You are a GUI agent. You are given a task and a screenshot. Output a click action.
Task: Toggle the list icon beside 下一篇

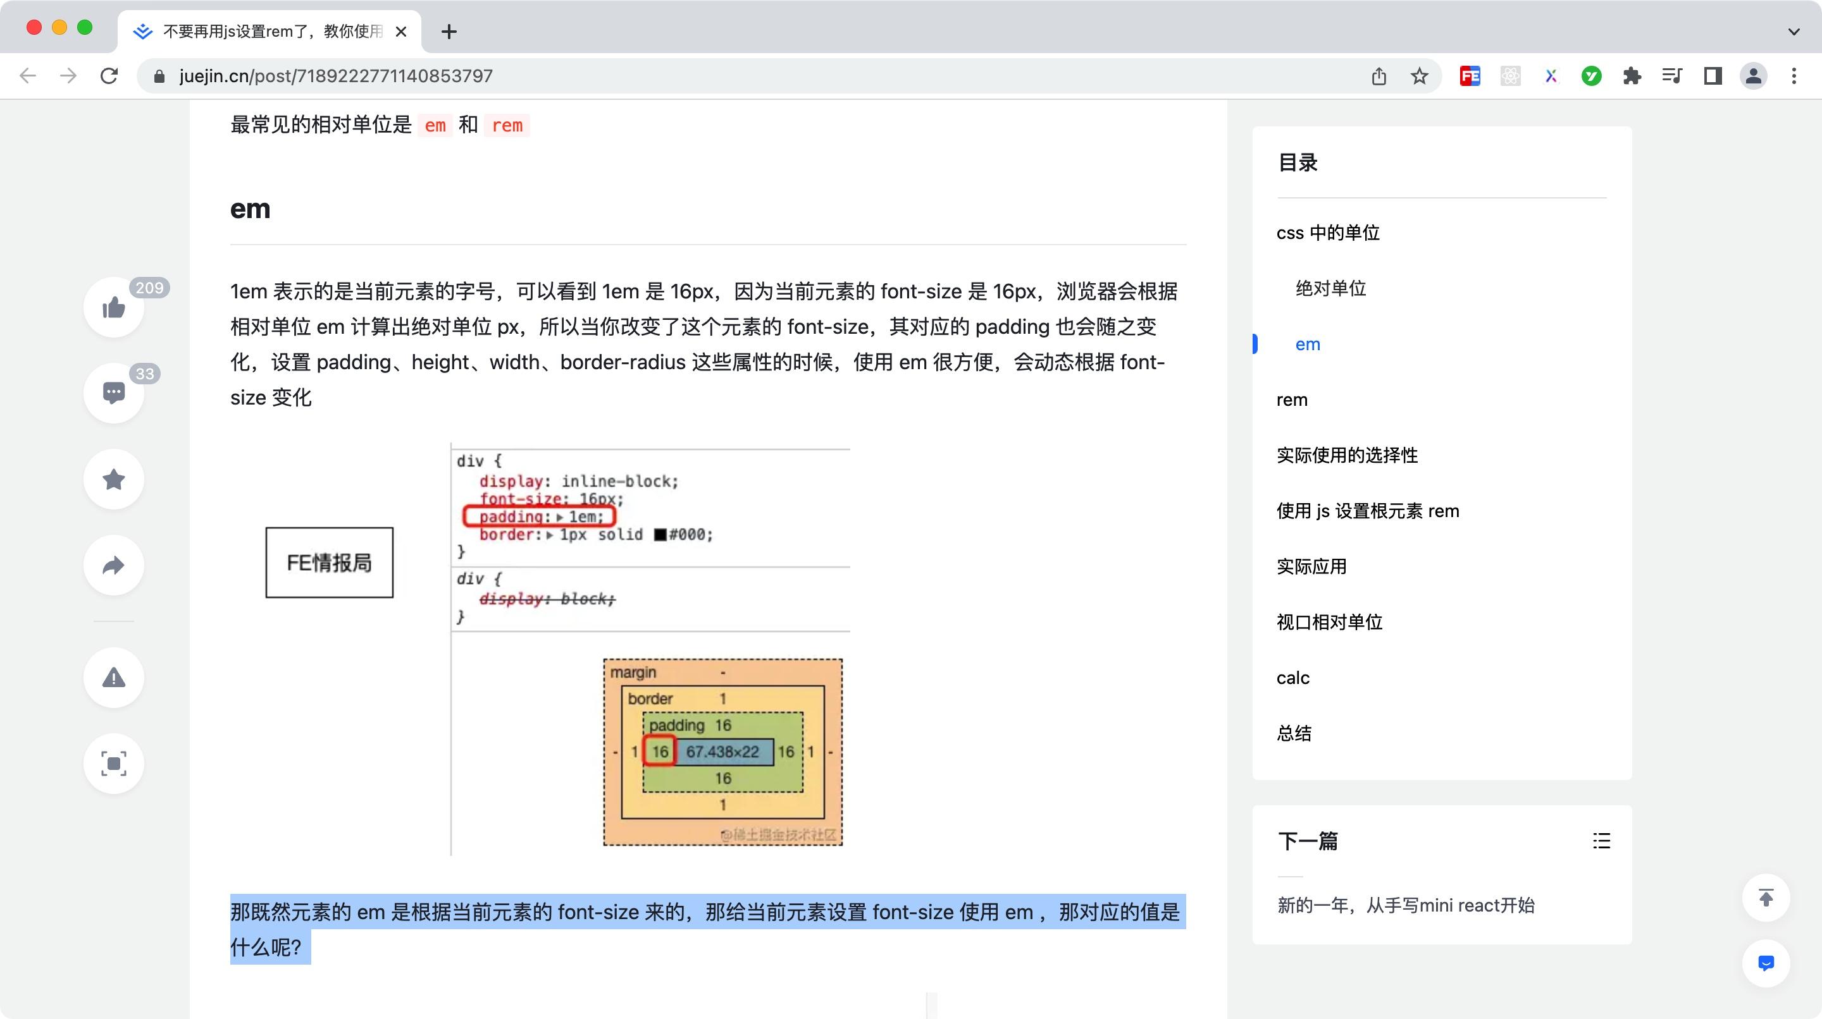click(1601, 841)
